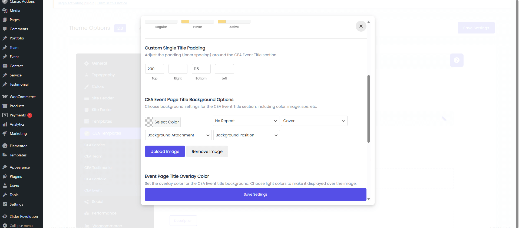
Task: Click the Media icon in sidebar
Action: point(5,11)
